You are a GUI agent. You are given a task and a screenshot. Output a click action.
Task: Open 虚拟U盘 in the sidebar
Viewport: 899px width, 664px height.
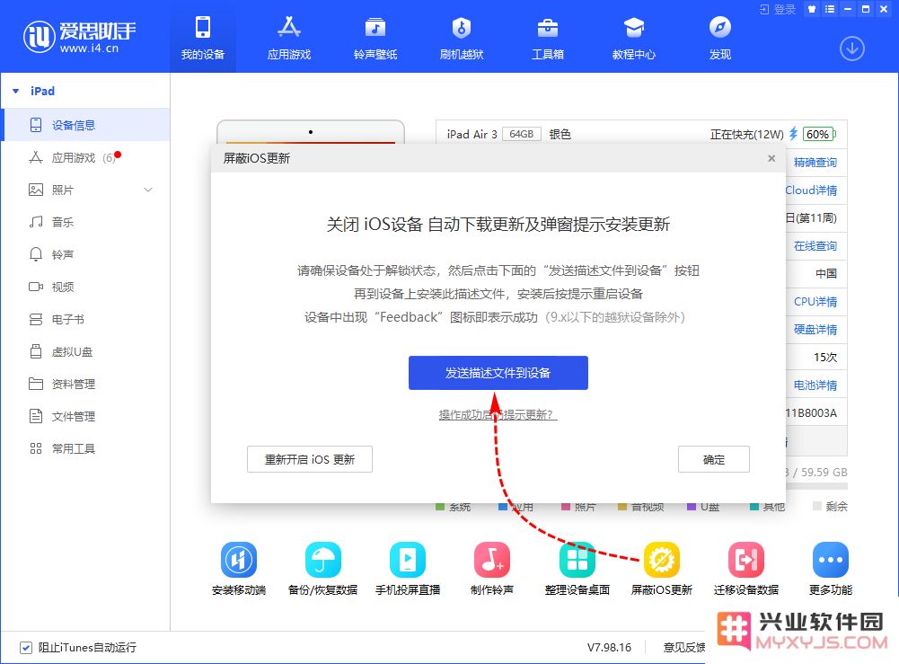86,351
